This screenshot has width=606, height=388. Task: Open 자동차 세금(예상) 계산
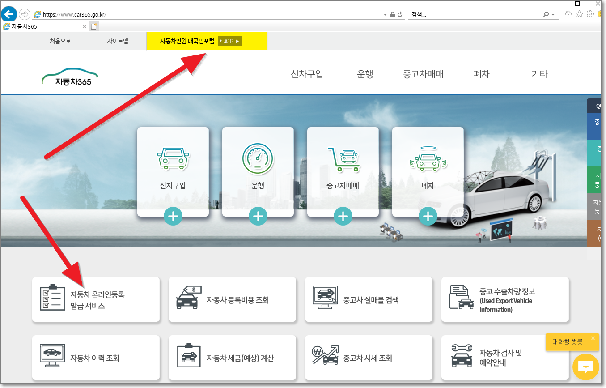pyautogui.click(x=232, y=358)
